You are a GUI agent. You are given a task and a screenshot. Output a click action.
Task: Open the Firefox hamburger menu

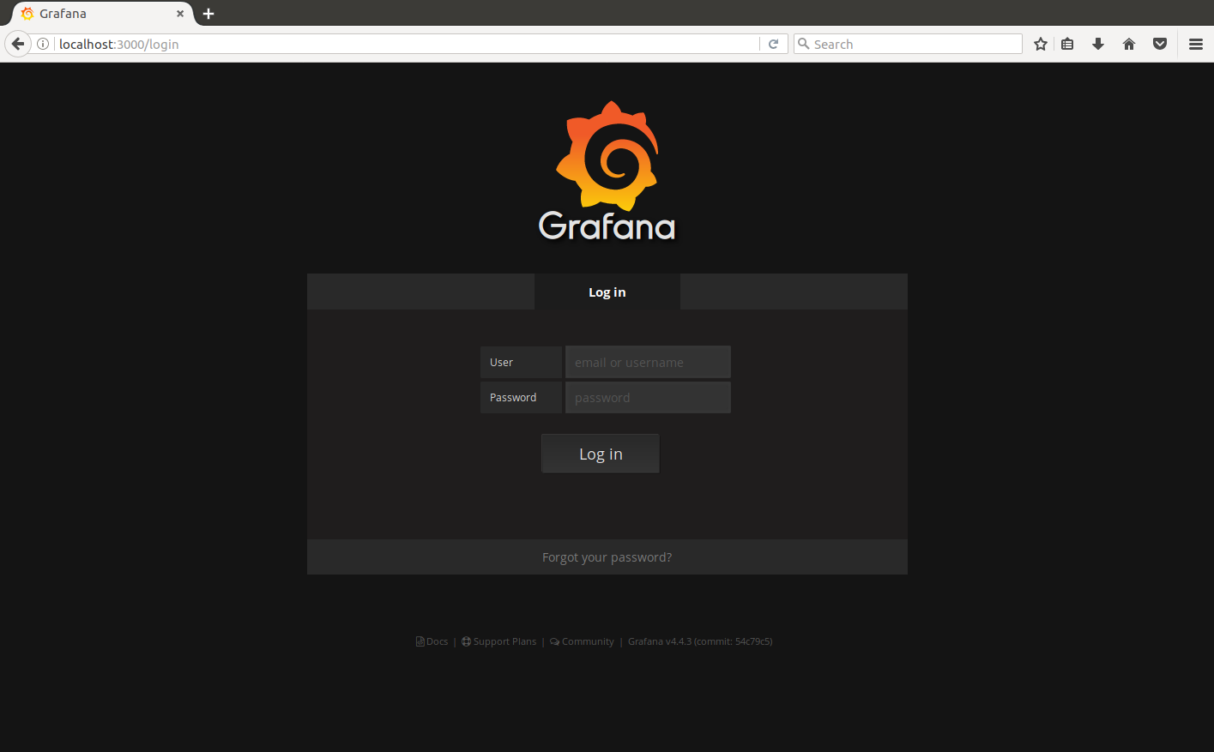[1196, 44]
